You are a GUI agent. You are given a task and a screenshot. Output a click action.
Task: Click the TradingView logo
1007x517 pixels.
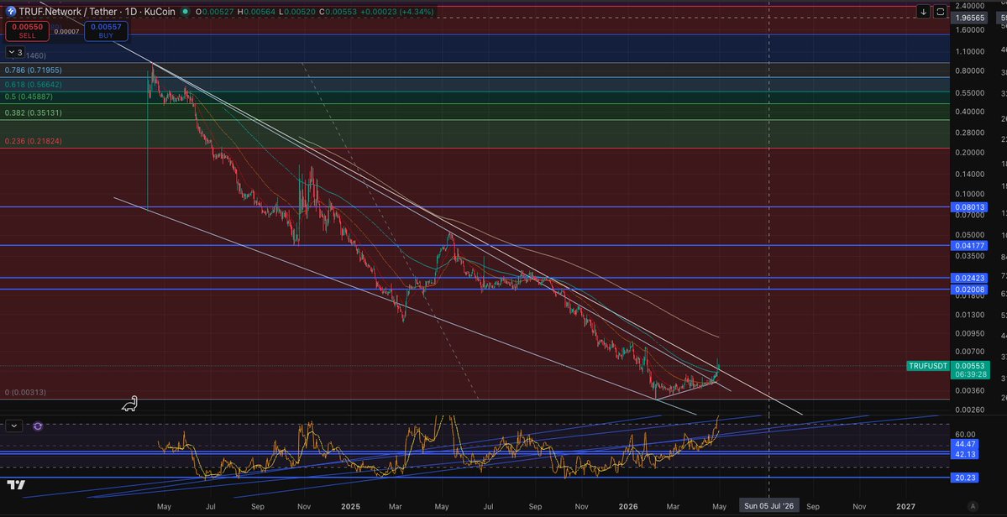pyautogui.click(x=16, y=485)
